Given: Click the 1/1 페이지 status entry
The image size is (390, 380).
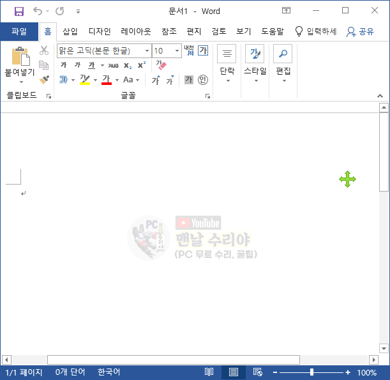Looking at the screenshot, I should tap(24, 372).
